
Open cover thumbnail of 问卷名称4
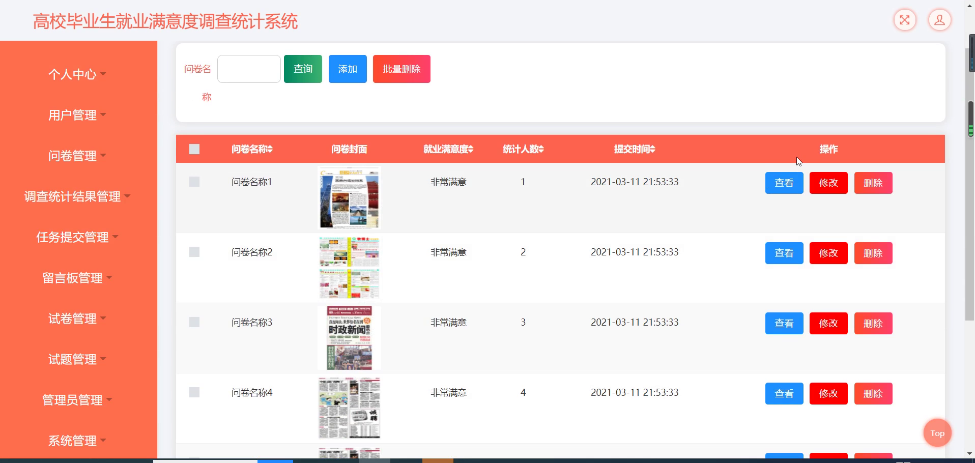point(349,409)
